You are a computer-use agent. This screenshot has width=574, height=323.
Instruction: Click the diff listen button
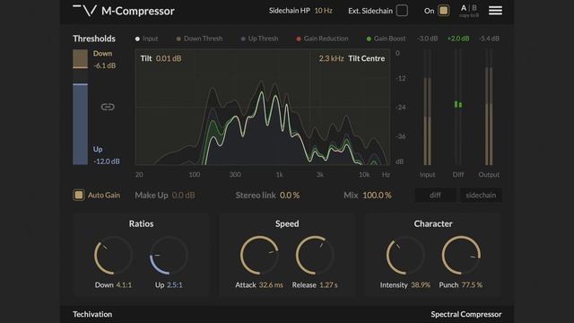[435, 196]
